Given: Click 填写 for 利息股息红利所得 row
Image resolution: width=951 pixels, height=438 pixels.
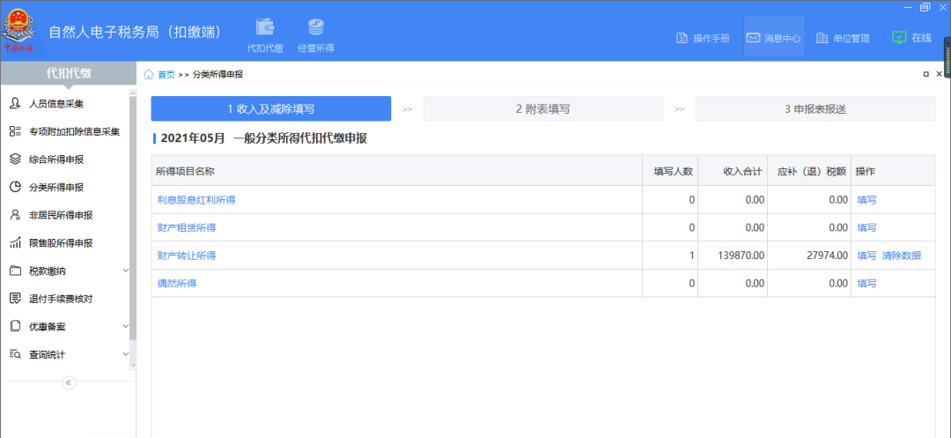Looking at the screenshot, I should [866, 200].
